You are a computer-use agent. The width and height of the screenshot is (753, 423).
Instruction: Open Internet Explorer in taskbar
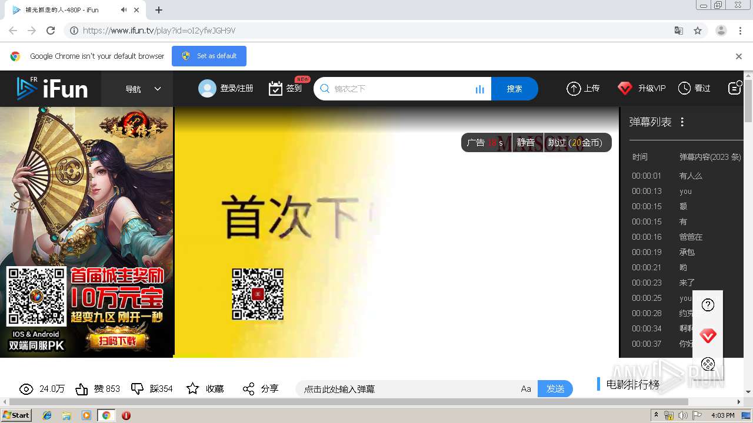[47, 415]
